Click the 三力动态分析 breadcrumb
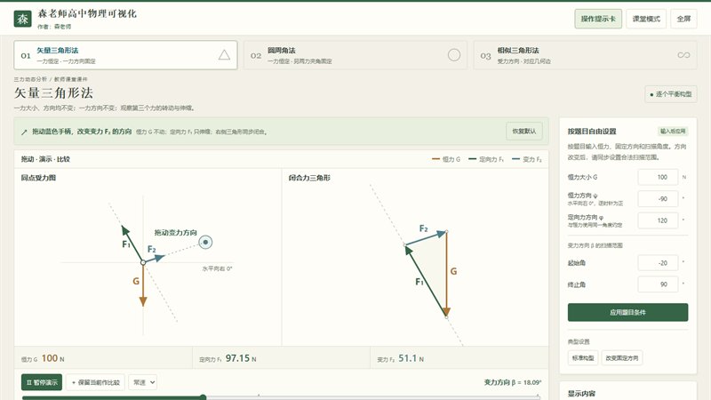 point(30,79)
